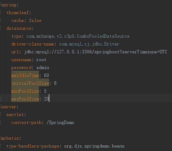The image size is (172, 151).
Task: Click the 'admin' password value
Action: [43, 68]
